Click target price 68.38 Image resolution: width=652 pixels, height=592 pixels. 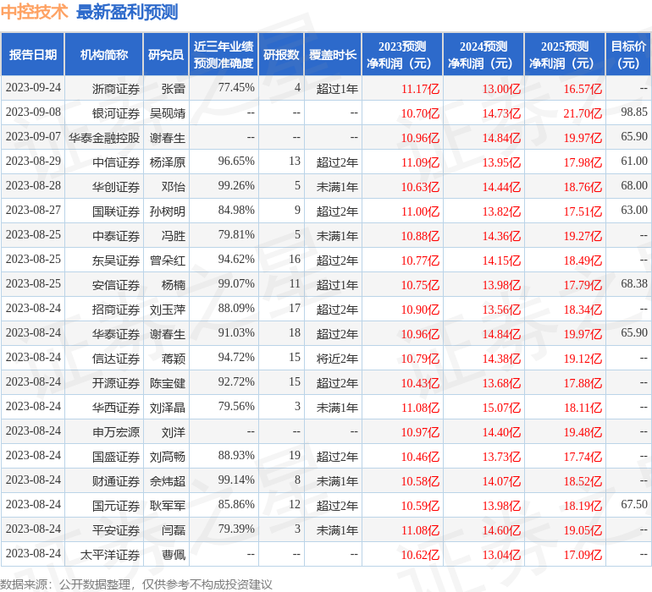click(634, 284)
